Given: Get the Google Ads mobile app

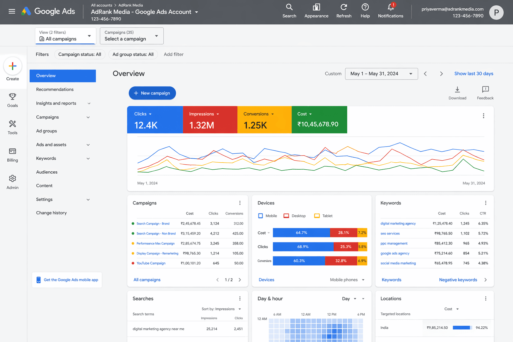Looking at the screenshot, I should coord(67,280).
